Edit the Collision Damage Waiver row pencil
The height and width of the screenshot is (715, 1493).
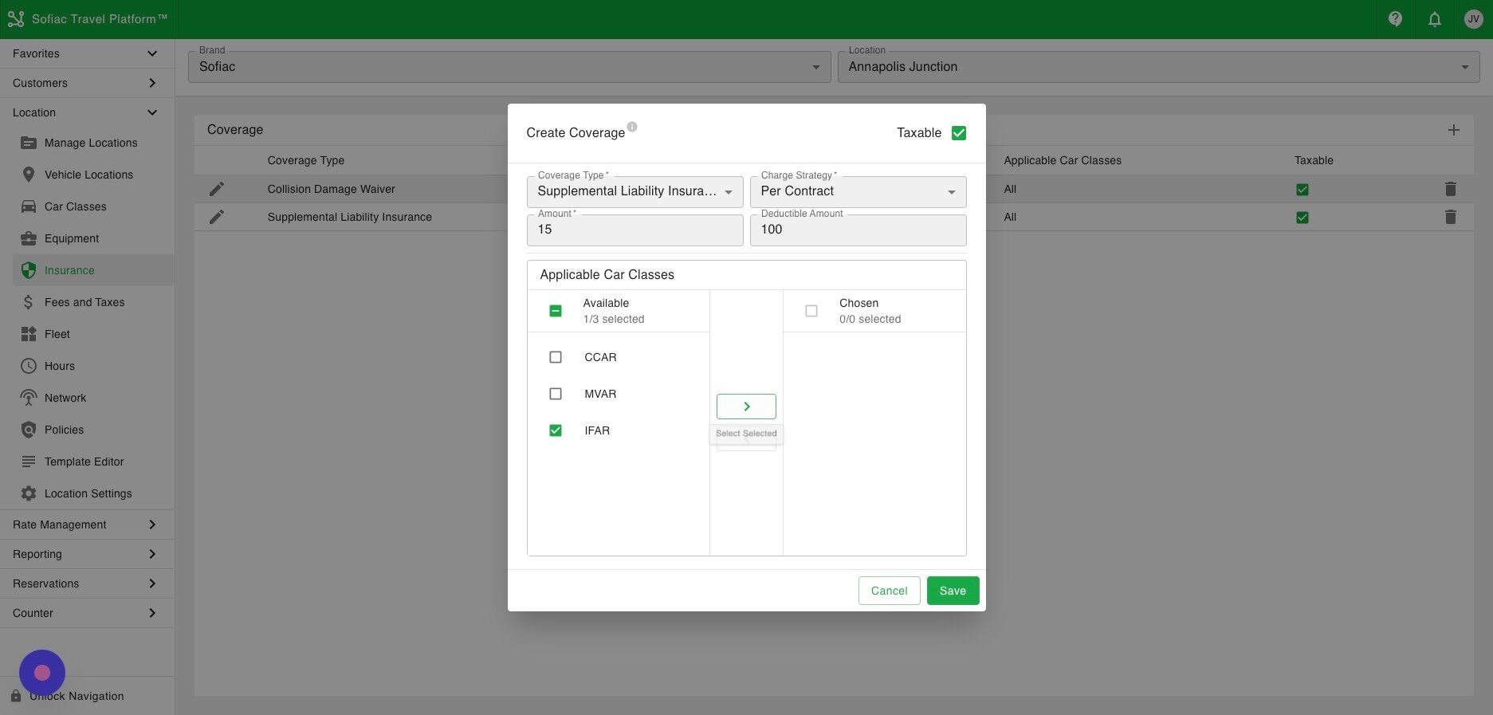click(x=217, y=189)
